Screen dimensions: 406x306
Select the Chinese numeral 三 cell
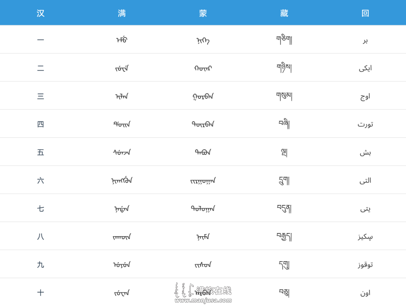[x=41, y=96]
